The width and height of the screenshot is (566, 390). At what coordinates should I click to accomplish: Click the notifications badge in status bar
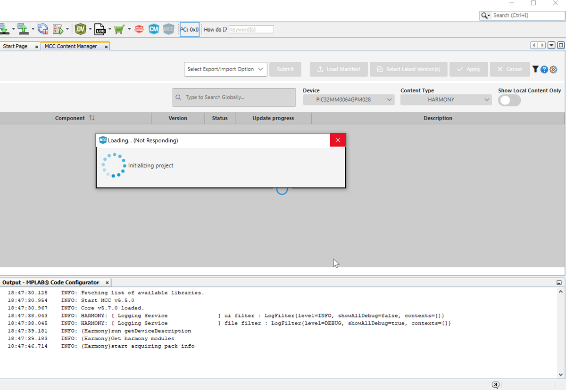495,385
